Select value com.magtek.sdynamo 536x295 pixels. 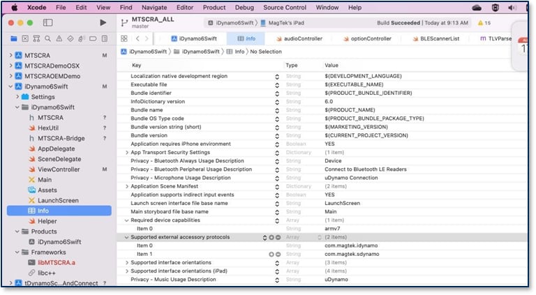pos(352,255)
